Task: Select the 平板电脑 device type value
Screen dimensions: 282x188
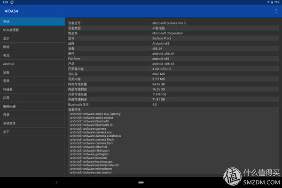Action: [158, 28]
